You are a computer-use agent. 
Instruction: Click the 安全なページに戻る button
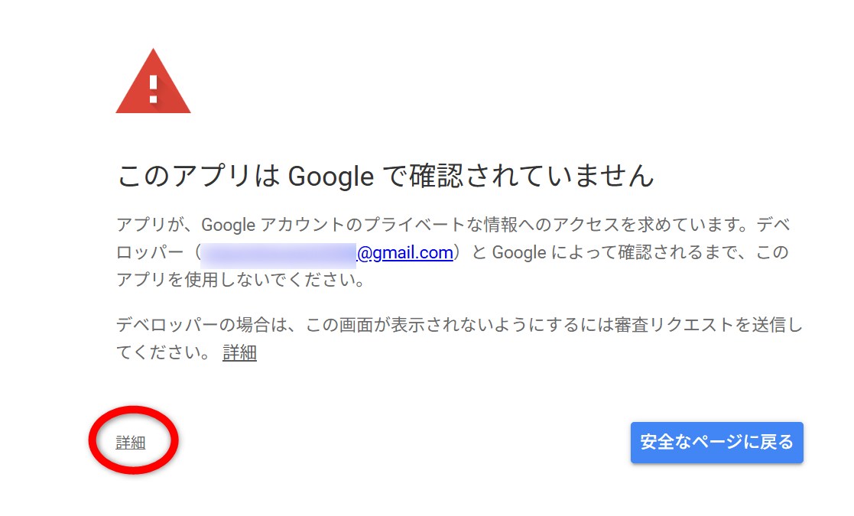click(716, 442)
